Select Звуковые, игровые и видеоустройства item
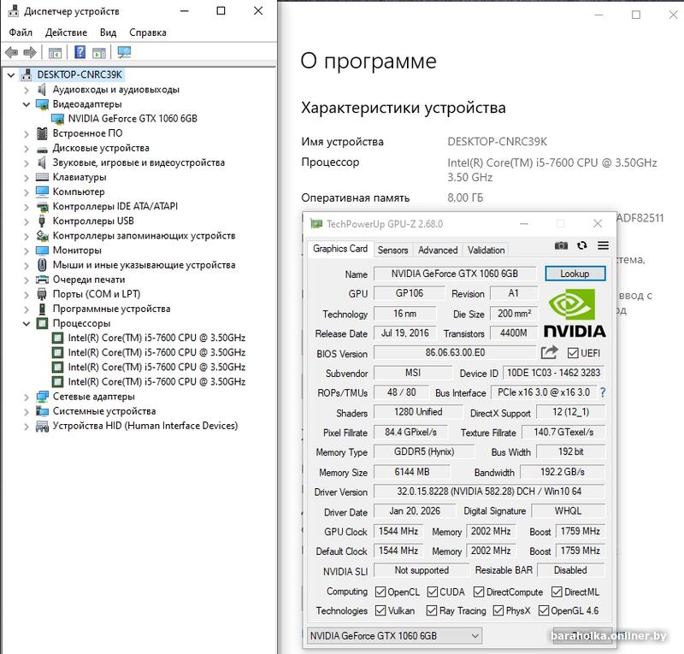 click(x=139, y=162)
